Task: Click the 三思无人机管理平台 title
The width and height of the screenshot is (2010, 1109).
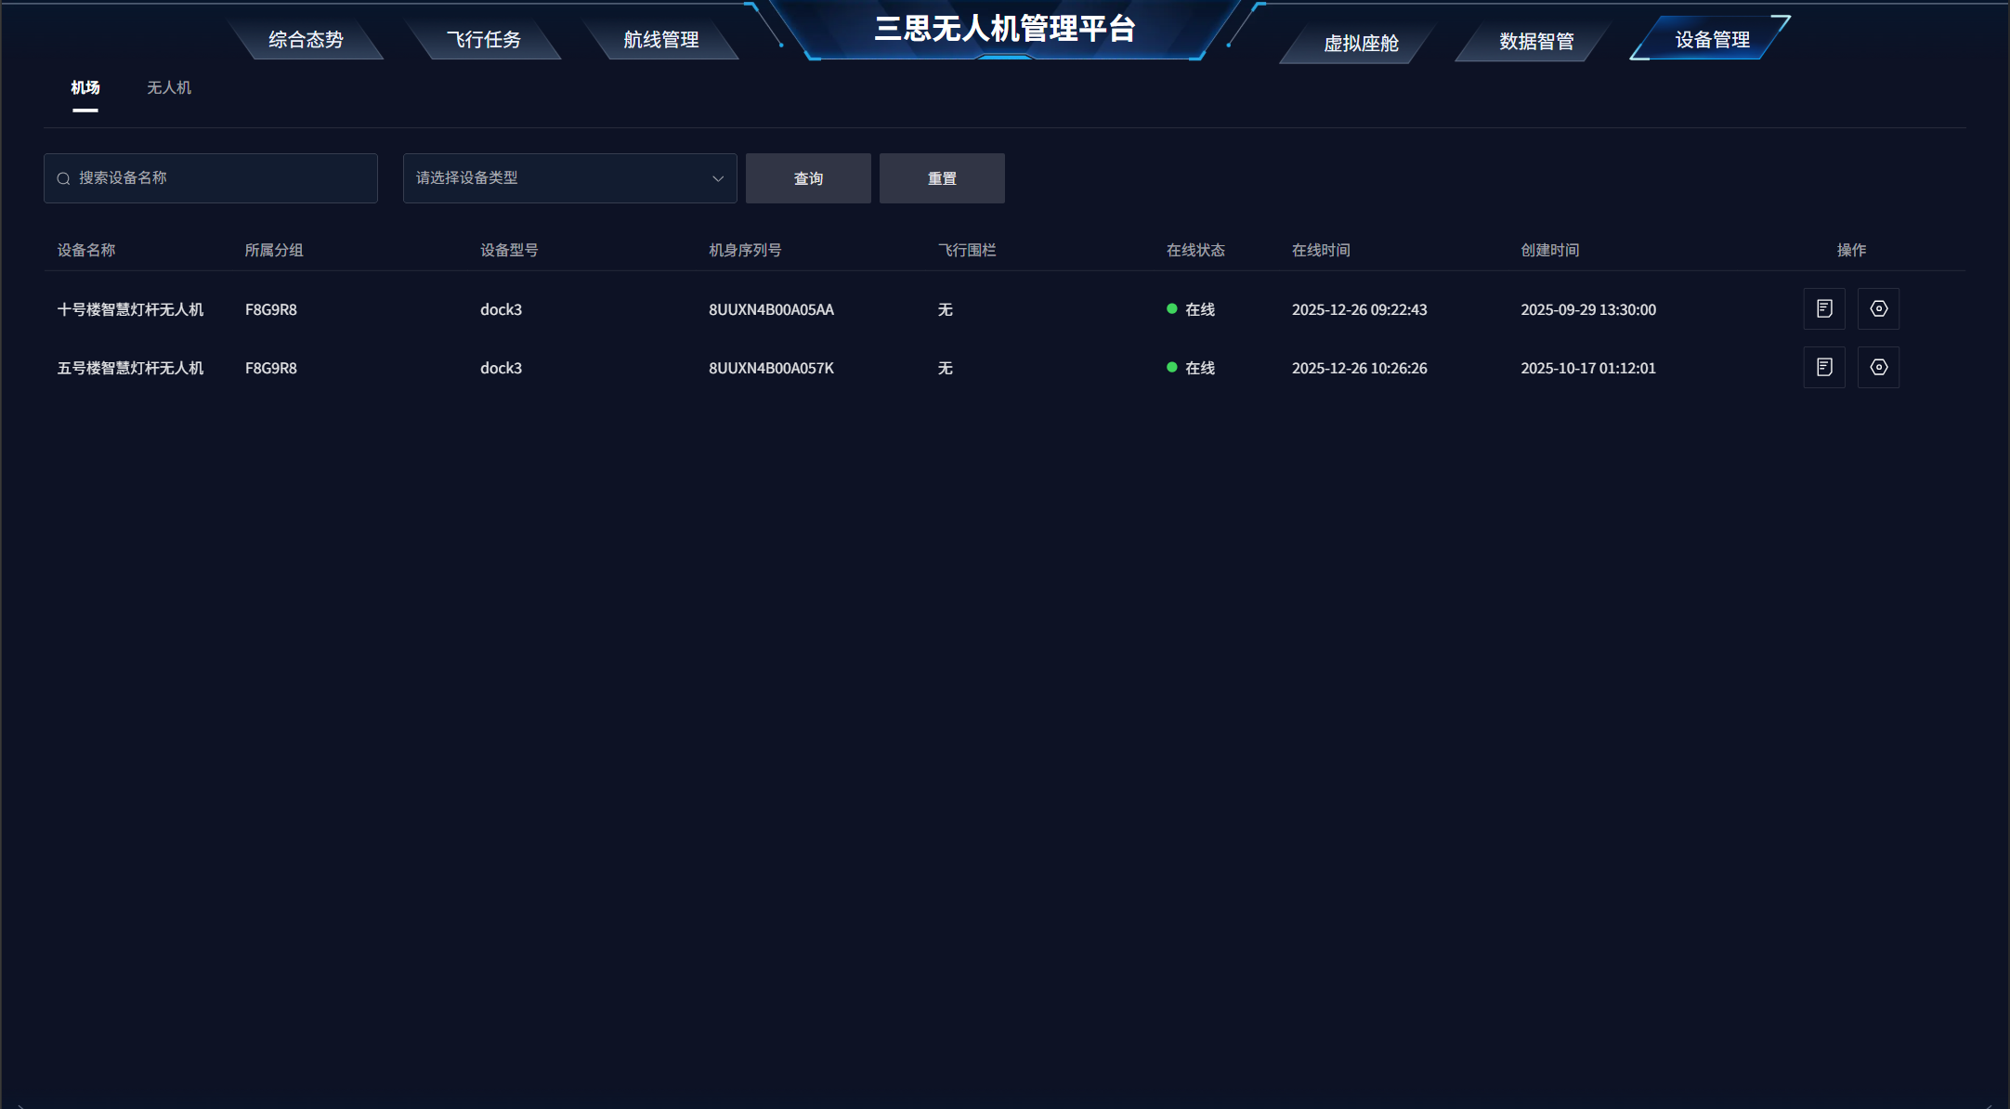Action: (x=1004, y=29)
